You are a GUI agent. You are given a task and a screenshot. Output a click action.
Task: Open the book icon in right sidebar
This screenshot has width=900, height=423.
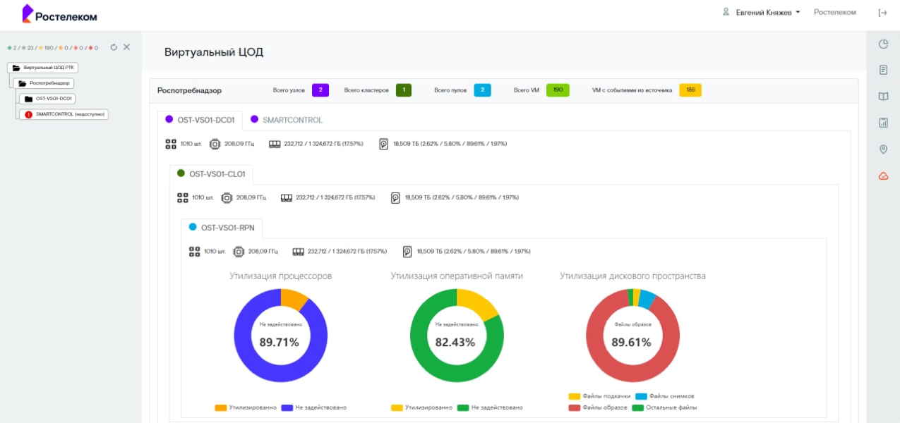[882, 97]
